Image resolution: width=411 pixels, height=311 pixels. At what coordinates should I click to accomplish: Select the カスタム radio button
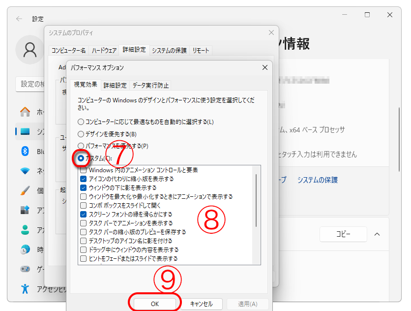point(81,158)
